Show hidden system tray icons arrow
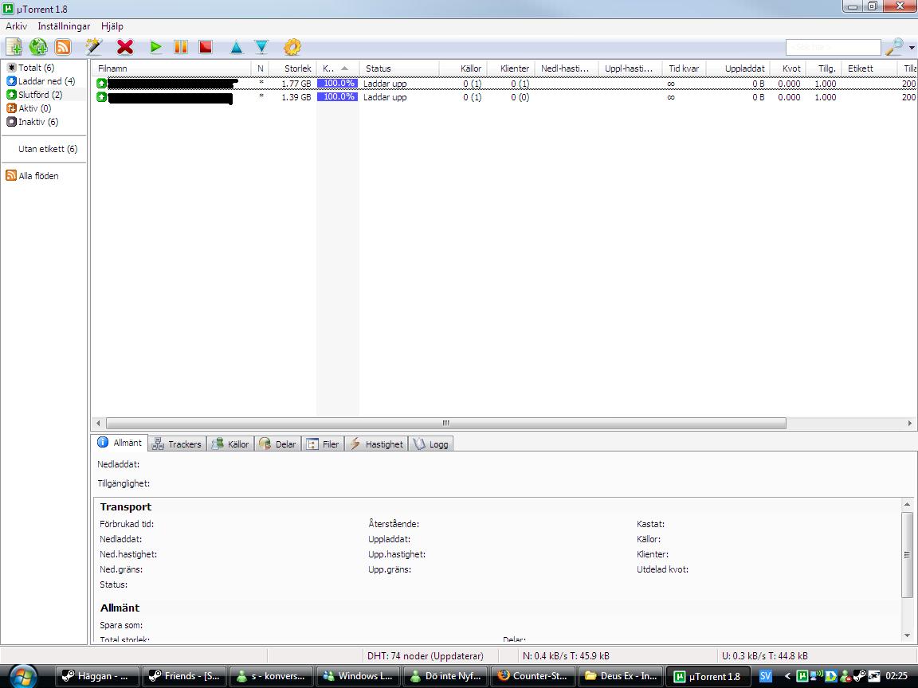Screen dimensions: 918x688 click(787, 676)
